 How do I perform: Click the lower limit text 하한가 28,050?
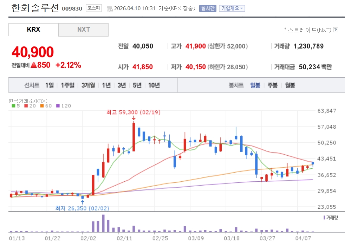coord(228,67)
